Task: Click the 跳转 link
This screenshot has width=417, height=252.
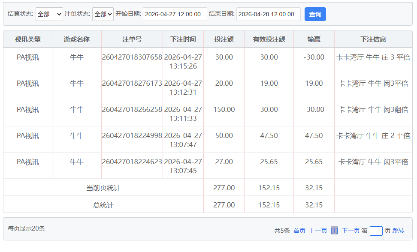Action: tap(398, 231)
